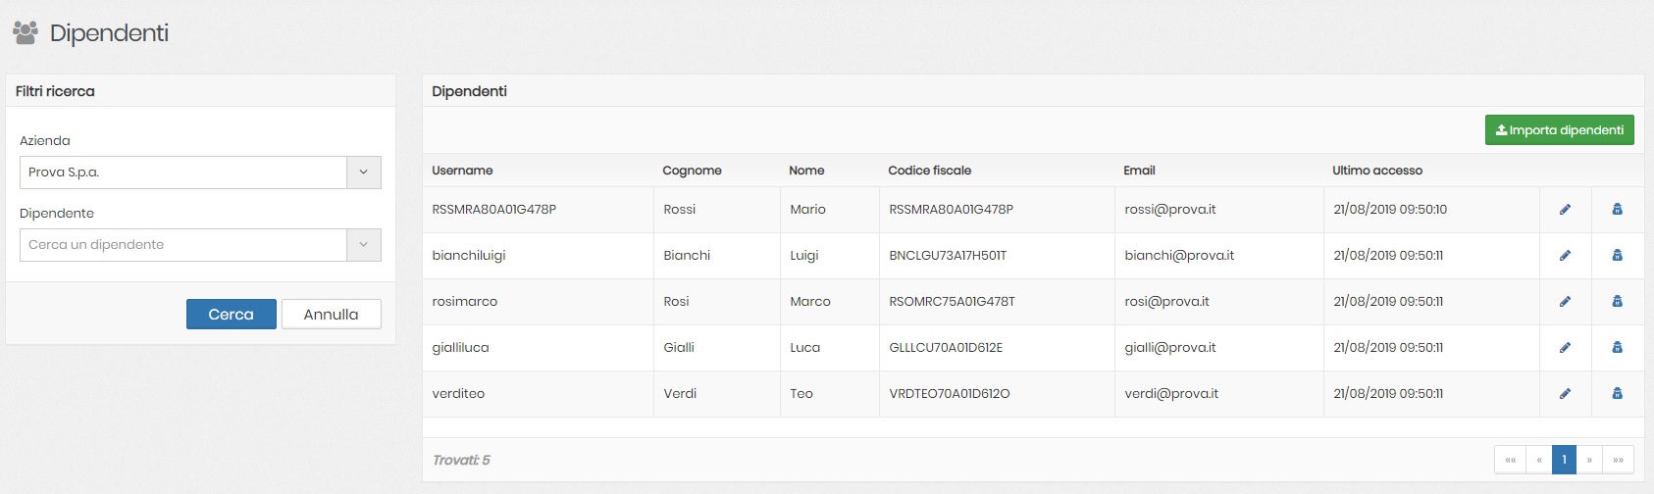Screen dimensions: 1654x494
Task: Click the edit pencil for Rossi Mario
Action: pos(1565,210)
